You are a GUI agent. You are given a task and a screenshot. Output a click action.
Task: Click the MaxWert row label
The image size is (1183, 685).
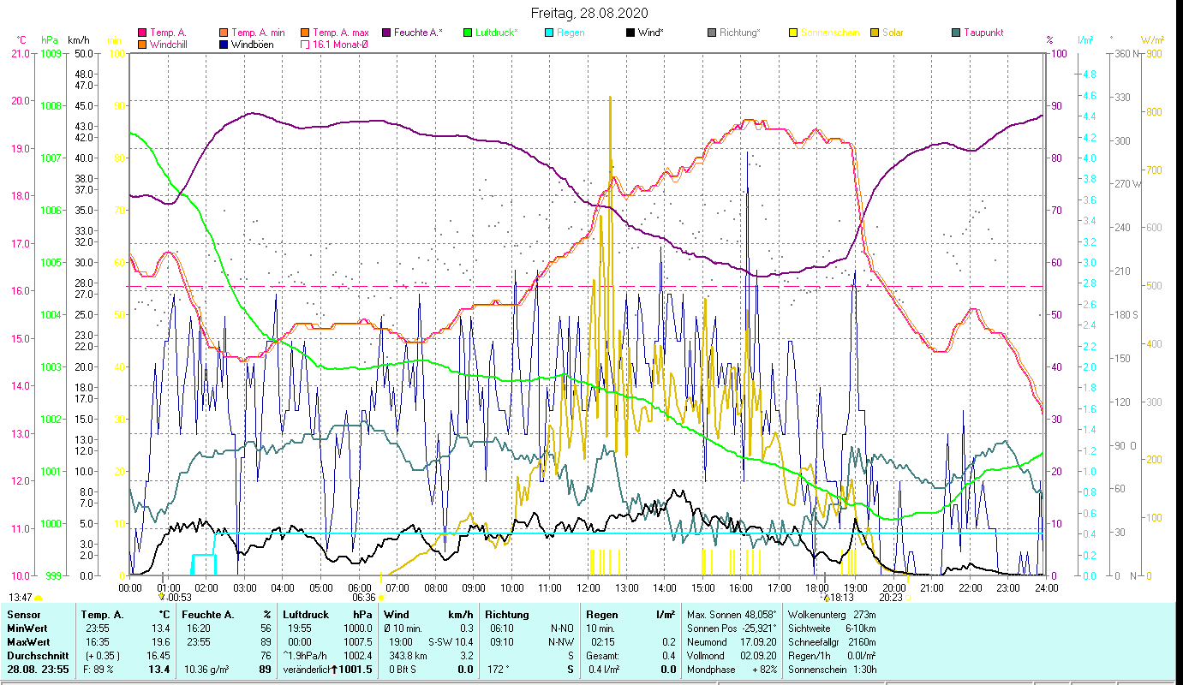pos(28,642)
